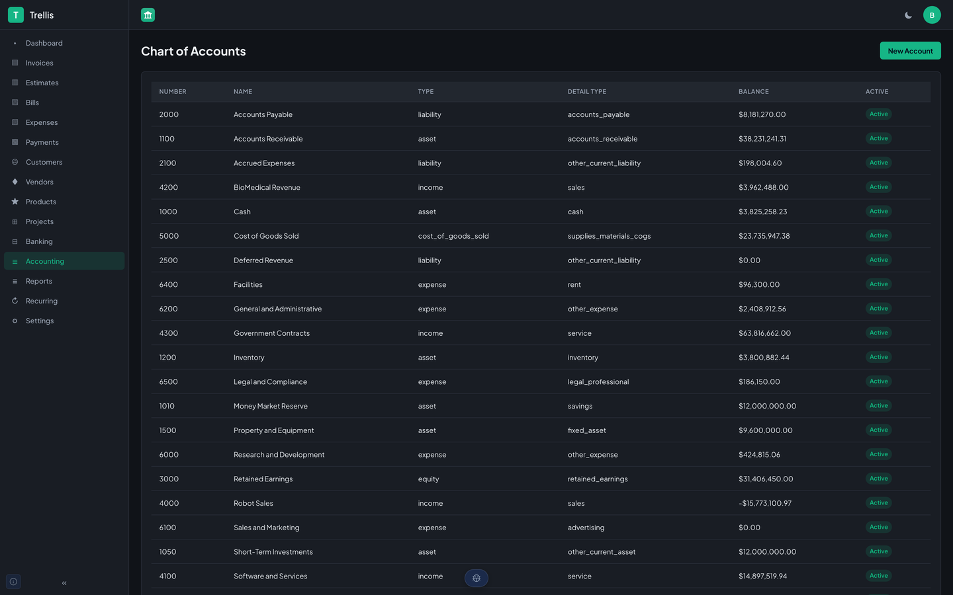The image size is (953, 595).
Task: Click the Legal and Compliance account
Action: coord(270,382)
